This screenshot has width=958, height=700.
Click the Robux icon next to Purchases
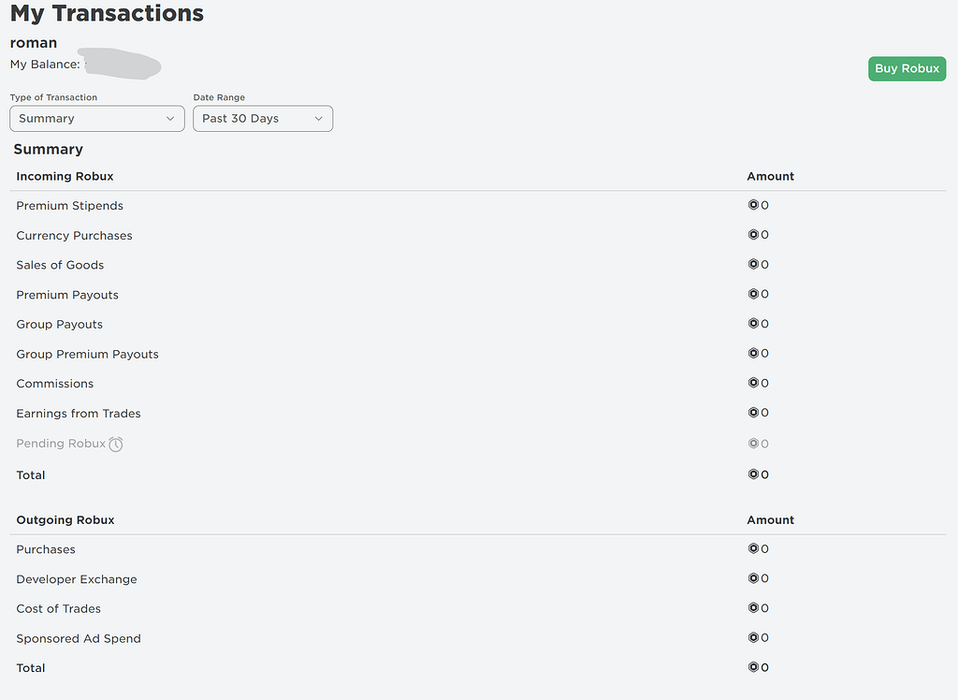(754, 548)
